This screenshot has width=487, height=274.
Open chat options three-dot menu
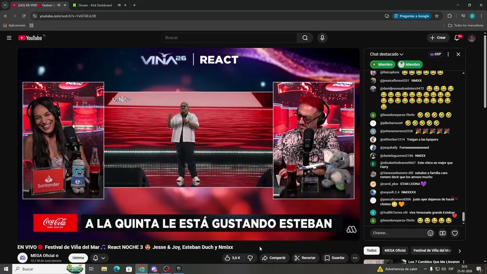tap(448, 54)
